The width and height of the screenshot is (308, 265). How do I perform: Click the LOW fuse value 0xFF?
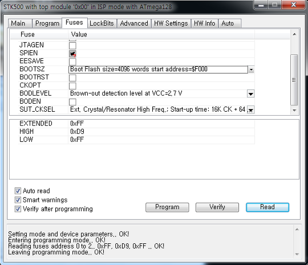pos(77,140)
